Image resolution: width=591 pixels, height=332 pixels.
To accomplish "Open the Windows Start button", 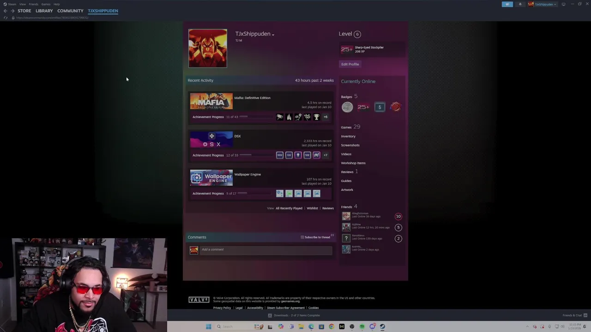I will pyautogui.click(x=208, y=326).
